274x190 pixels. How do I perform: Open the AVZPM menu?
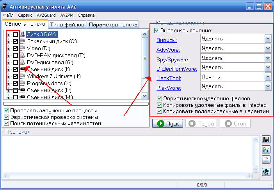[67, 15]
